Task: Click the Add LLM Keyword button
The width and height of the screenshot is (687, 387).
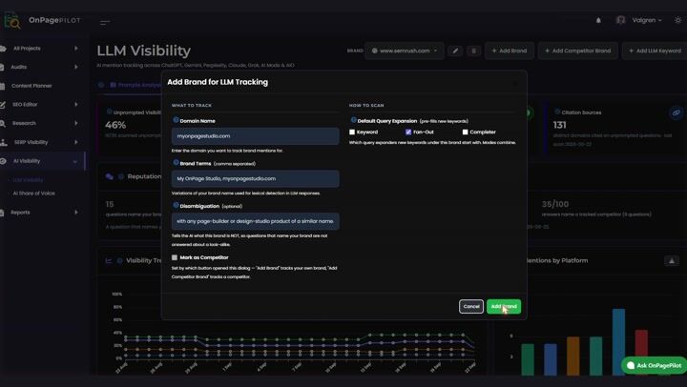Action: (x=655, y=51)
